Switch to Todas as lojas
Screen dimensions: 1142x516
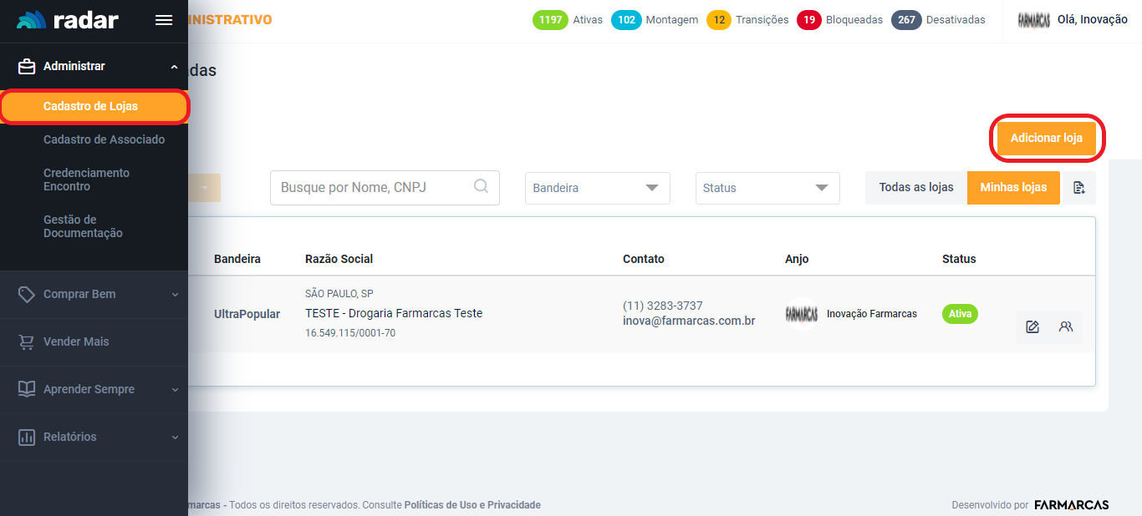(x=915, y=188)
